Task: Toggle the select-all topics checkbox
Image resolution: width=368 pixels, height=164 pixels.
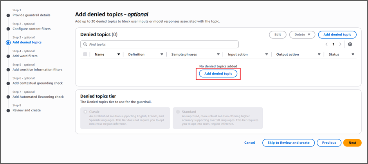Action: (x=85, y=55)
